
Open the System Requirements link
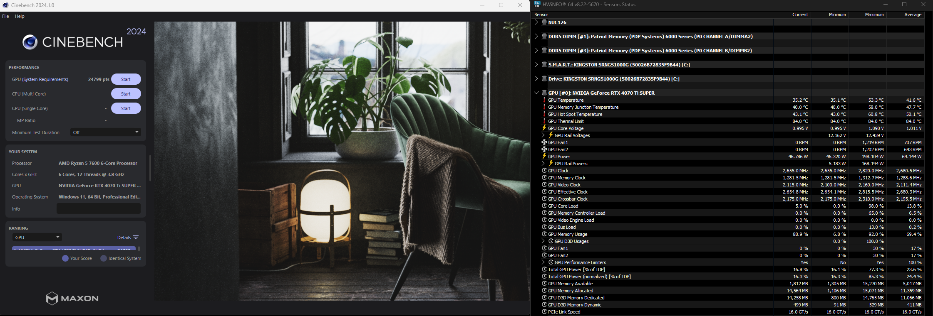pos(45,79)
